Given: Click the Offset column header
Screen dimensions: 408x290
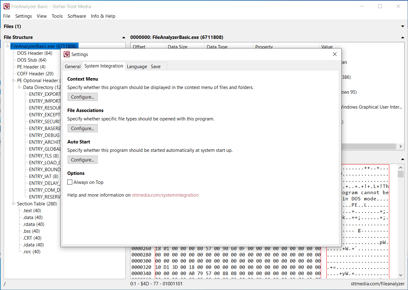Looking at the screenshot, I should 148,46.
